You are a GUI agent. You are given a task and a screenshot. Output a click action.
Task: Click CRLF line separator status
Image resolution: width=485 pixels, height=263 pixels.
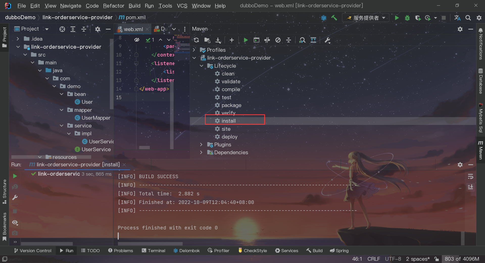374,259
